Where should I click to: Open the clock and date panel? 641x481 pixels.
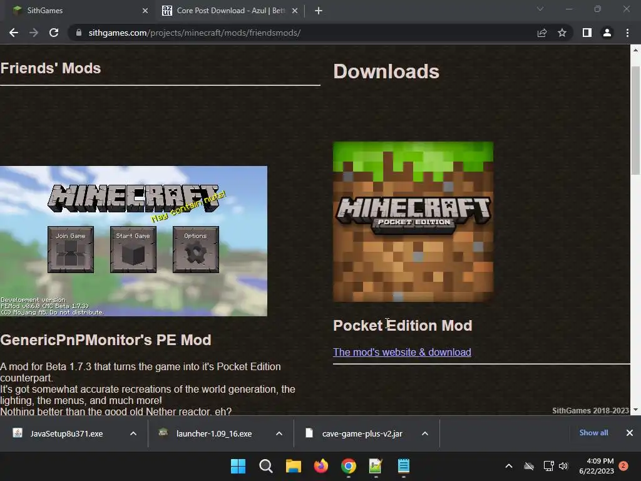tap(597, 466)
